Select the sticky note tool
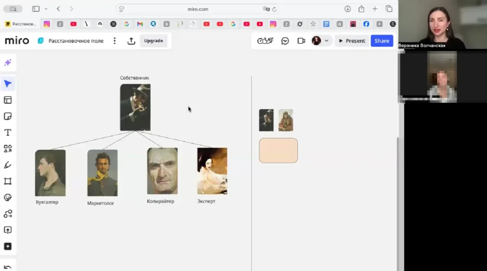The width and height of the screenshot is (487, 271). 8,116
